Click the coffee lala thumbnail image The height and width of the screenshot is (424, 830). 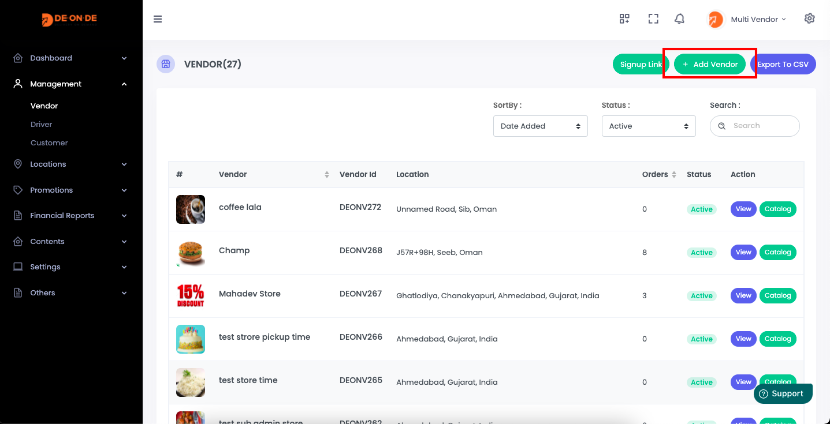[191, 209]
